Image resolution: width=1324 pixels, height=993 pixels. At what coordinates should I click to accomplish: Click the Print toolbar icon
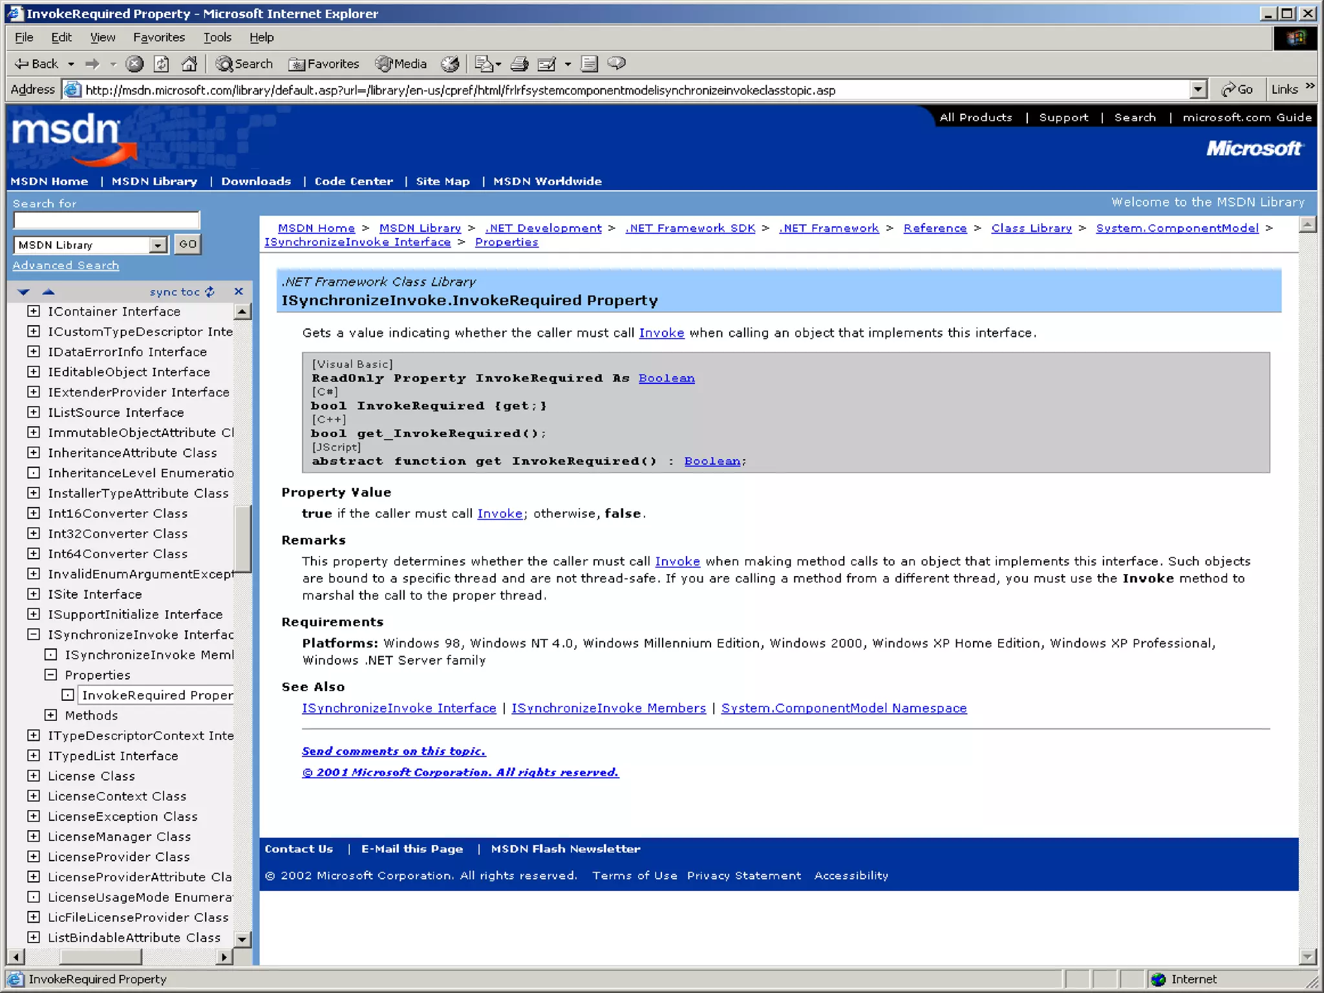pos(519,63)
